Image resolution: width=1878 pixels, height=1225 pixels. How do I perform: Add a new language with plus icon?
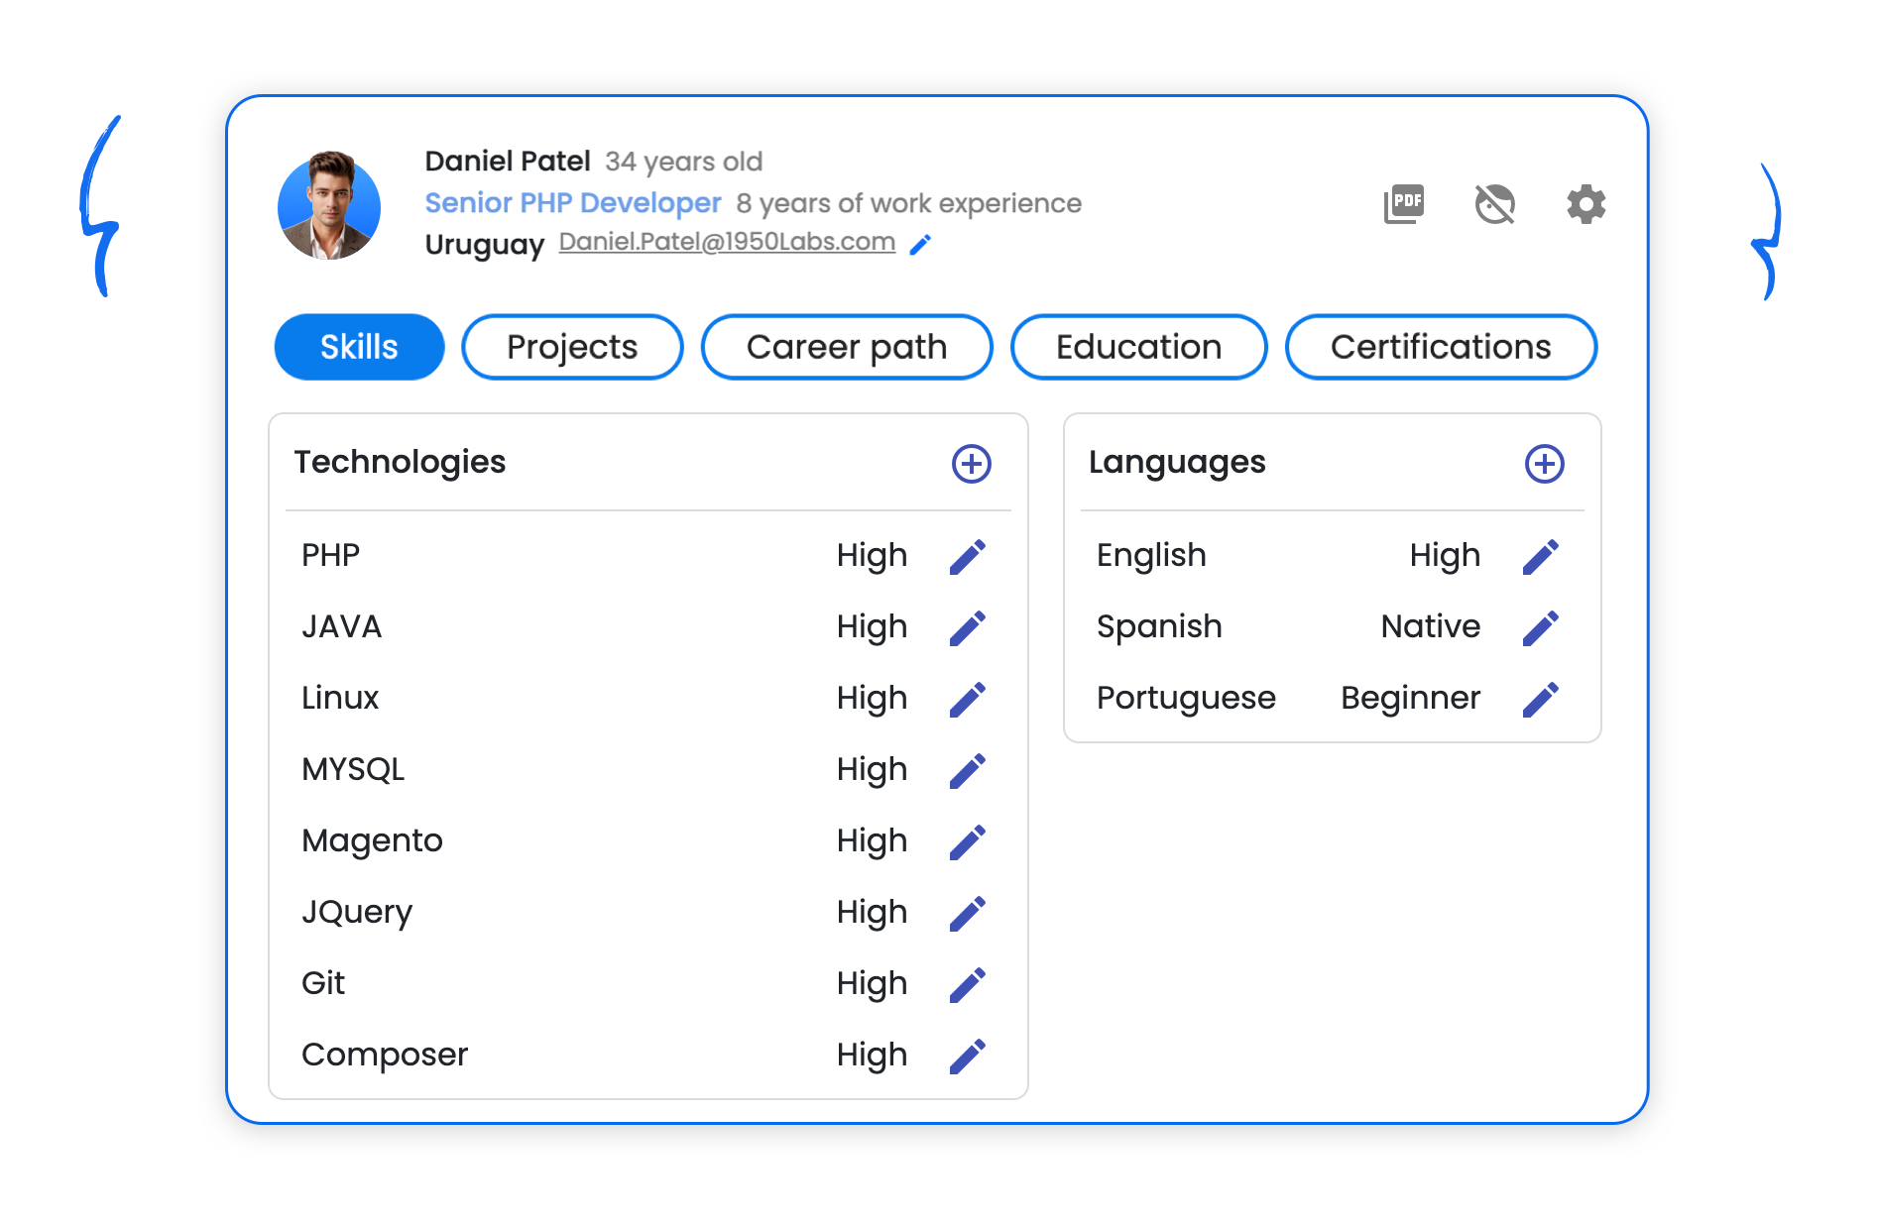coord(1544,464)
